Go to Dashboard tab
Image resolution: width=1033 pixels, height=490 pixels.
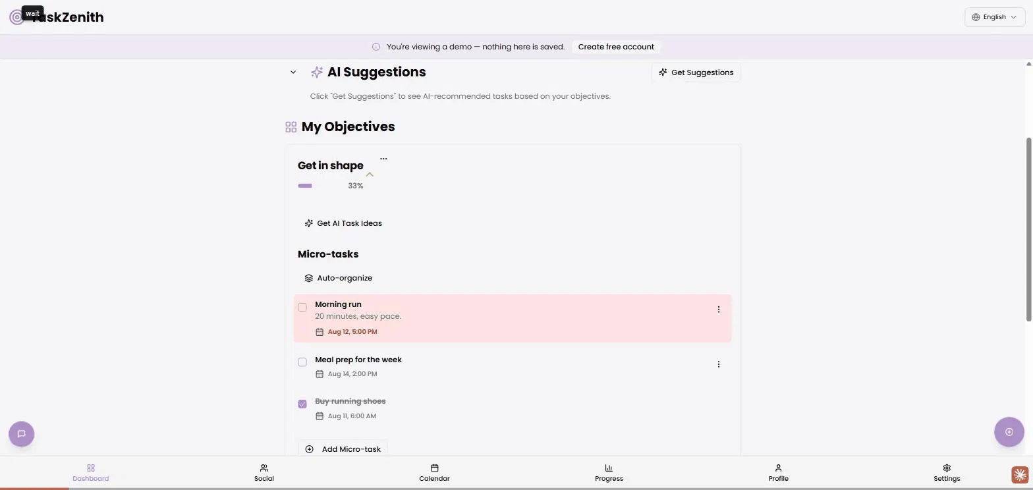[x=91, y=473]
